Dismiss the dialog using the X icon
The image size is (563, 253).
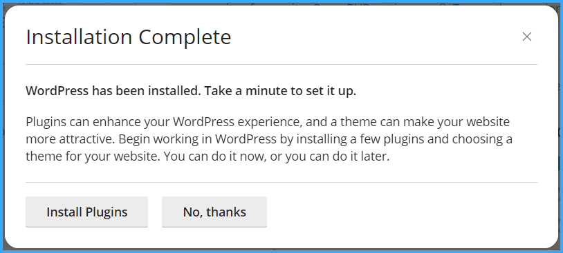(527, 37)
